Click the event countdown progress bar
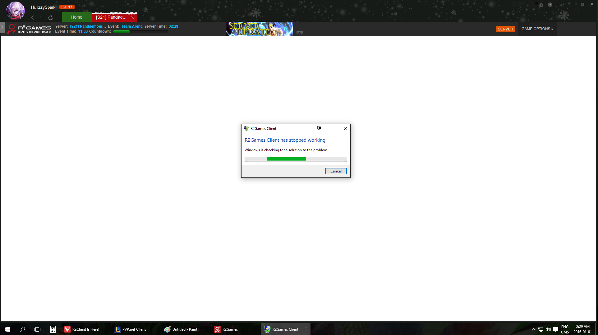598x335 pixels. tap(140, 31)
